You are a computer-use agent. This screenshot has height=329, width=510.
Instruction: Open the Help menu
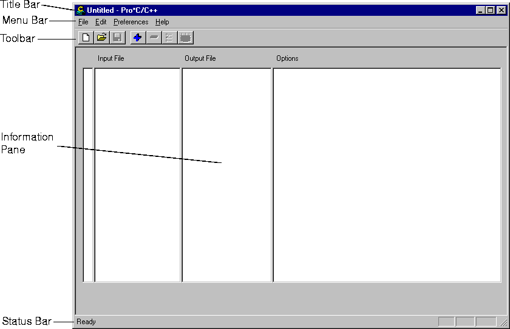tap(162, 22)
